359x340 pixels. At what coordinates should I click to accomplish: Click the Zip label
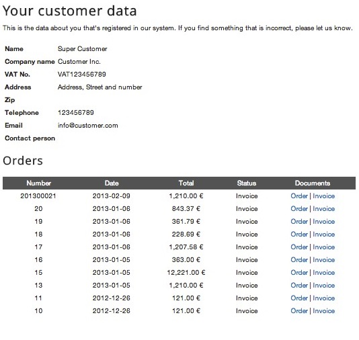point(9,100)
